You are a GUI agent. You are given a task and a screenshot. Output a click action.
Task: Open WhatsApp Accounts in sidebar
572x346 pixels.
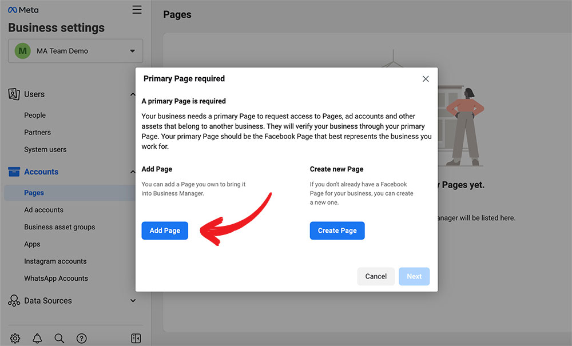(56, 279)
